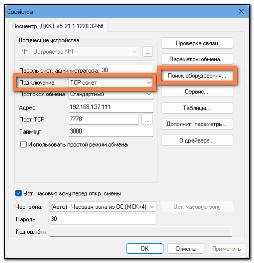
Task: Open Дополнит. параметры
Action: click(197, 124)
